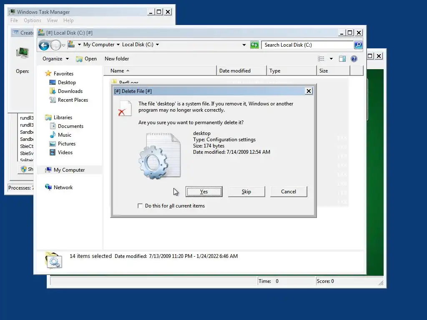Click the Videos filmstrip icon
Image resolution: width=427 pixels, height=320 pixels.
coord(53,152)
